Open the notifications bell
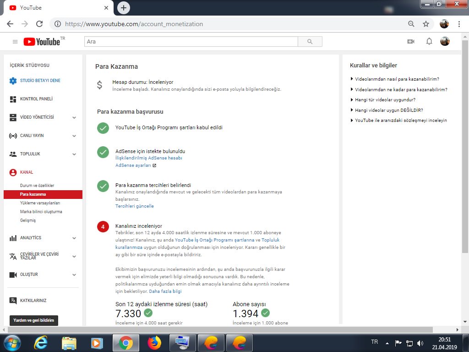The width and height of the screenshot is (469, 352). [429, 41]
